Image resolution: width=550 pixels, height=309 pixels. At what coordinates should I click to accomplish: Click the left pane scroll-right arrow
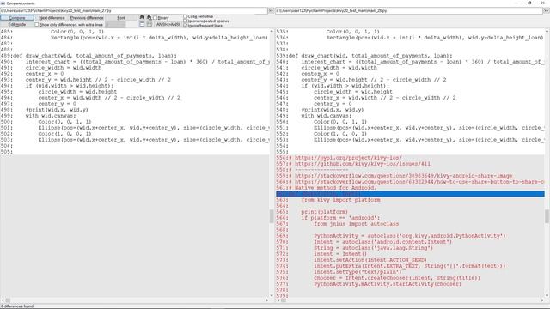tap(267, 300)
